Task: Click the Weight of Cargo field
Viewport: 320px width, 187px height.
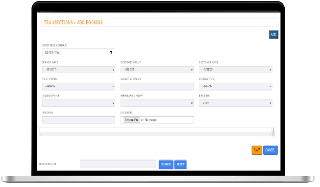Action: pyautogui.click(x=157, y=87)
